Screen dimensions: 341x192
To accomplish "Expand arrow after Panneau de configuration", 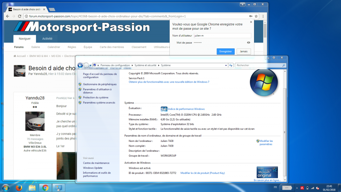I will (x=132, y=65).
